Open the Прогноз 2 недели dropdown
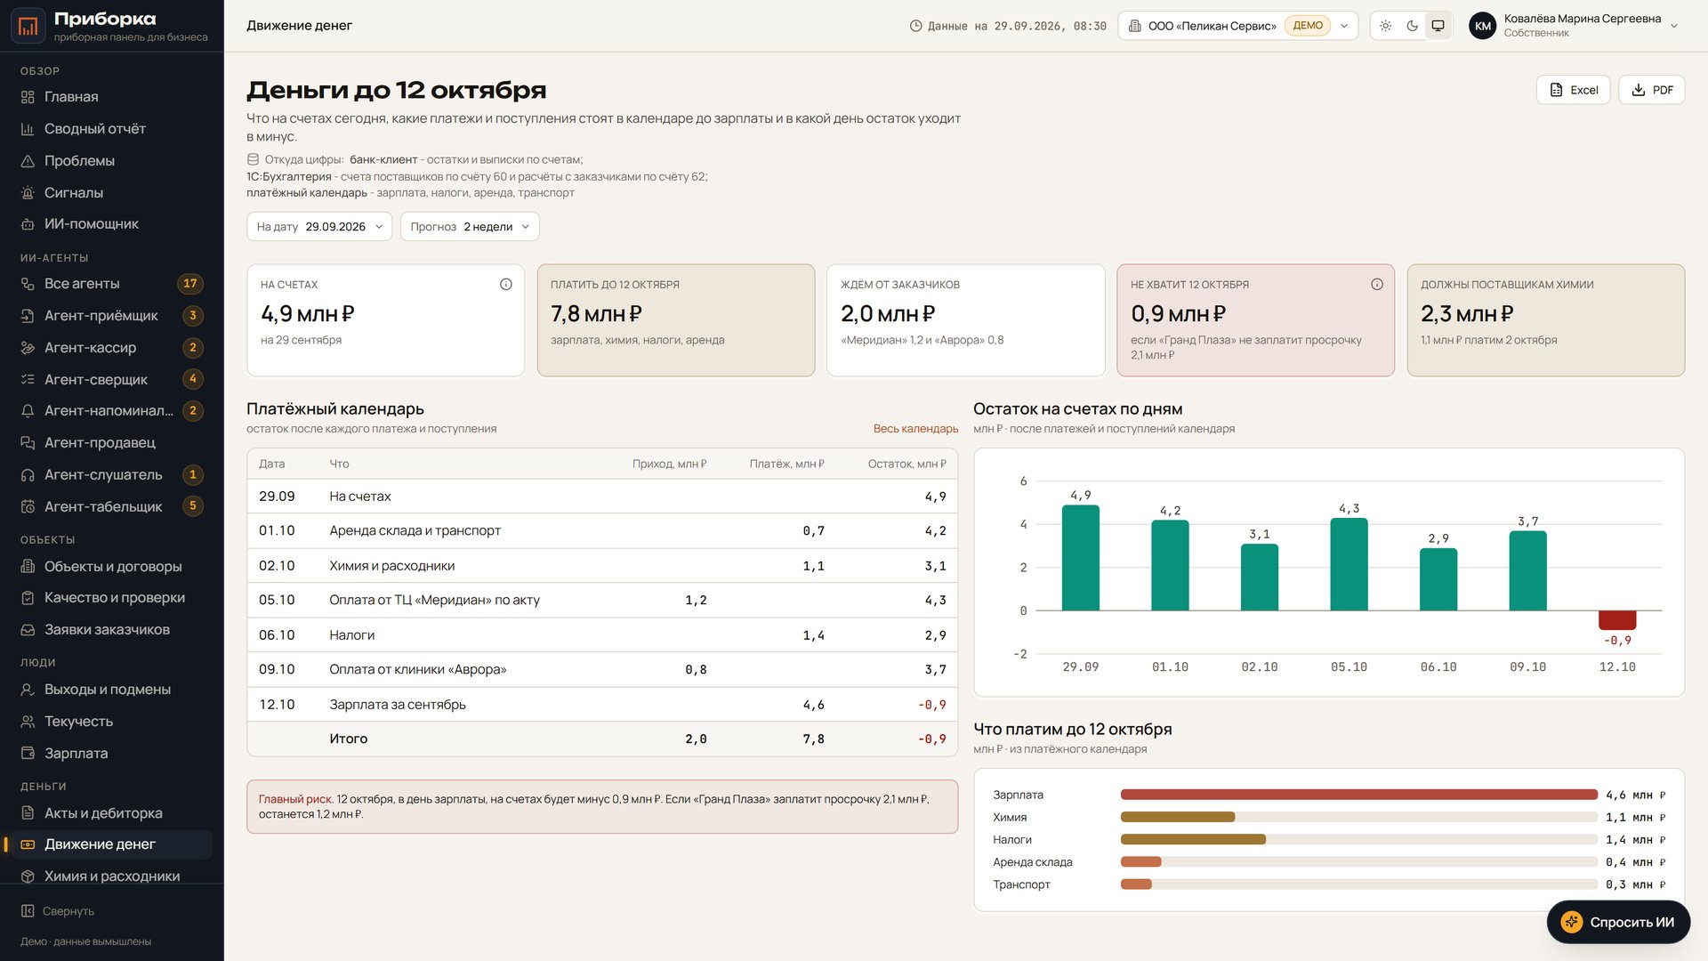The image size is (1708, 961). pos(470,227)
